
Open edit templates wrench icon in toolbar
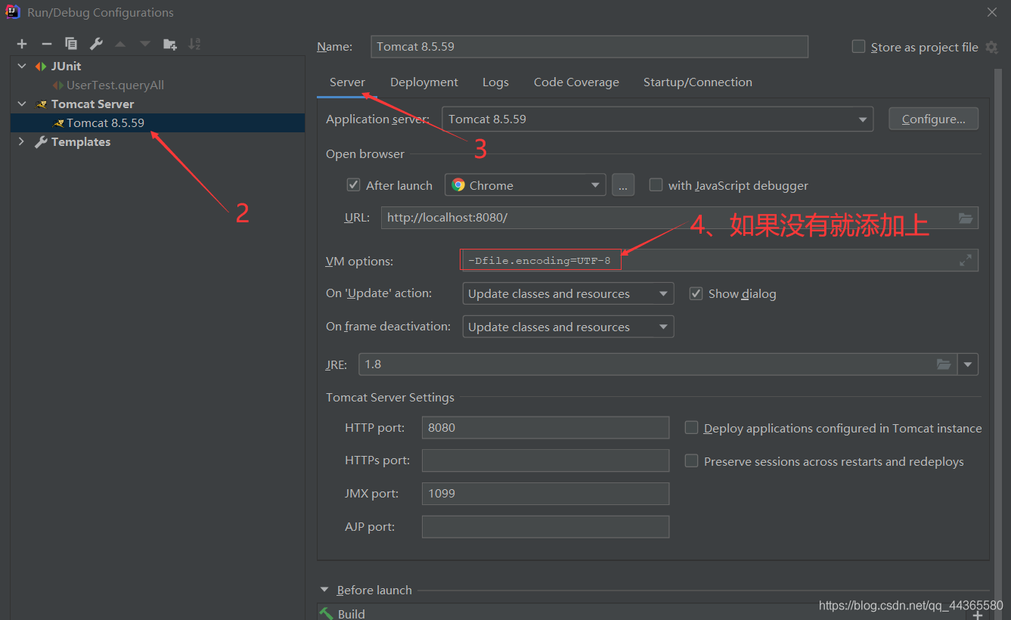pos(96,45)
